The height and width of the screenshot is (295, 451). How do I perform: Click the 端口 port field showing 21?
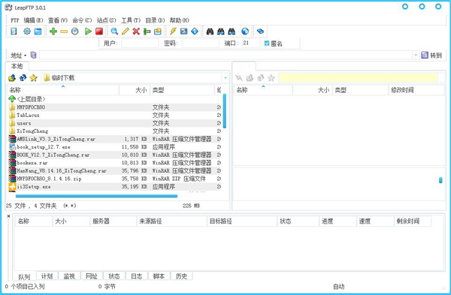[251, 44]
